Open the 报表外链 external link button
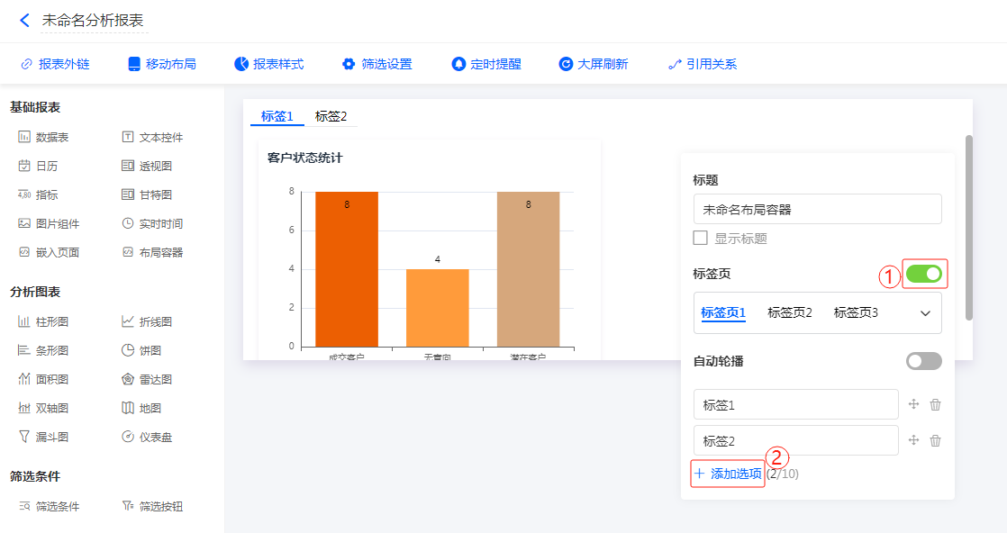 (55, 64)
